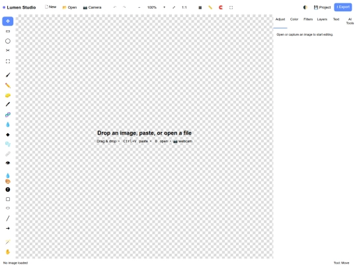
Task: Toggle the rulers
Action: [x=210, y=7]
